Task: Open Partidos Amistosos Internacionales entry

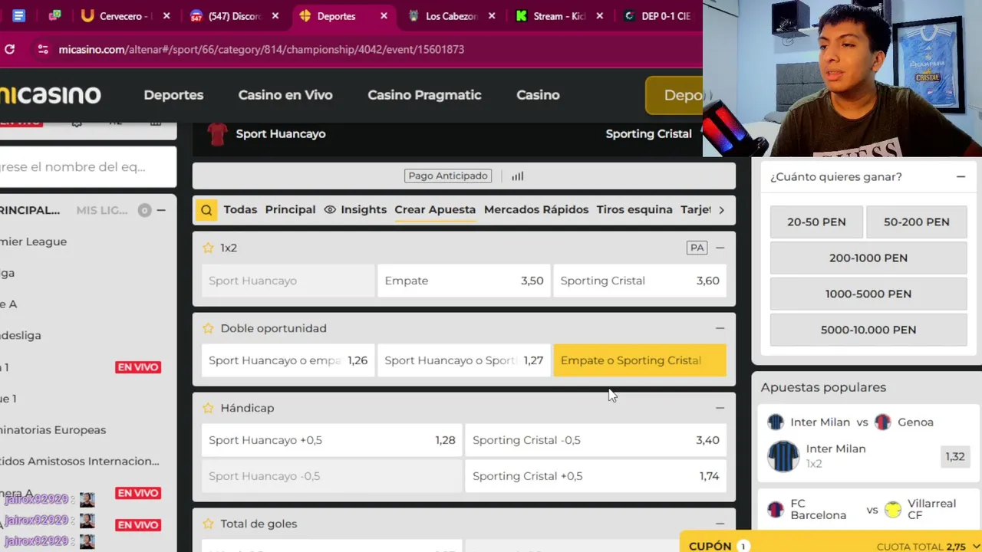Action: [80, 462]
